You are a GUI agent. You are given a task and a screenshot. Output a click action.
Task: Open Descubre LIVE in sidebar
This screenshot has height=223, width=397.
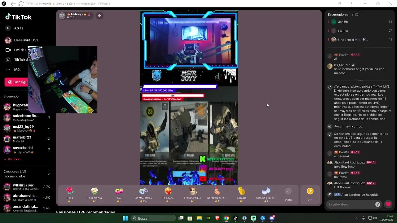[22, 40]
